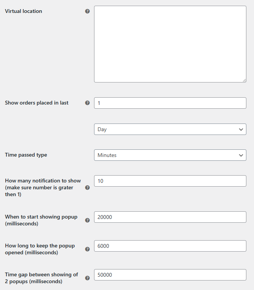
Task: Expand the Minutes time passed type dropdown
Action: [170, 155]
